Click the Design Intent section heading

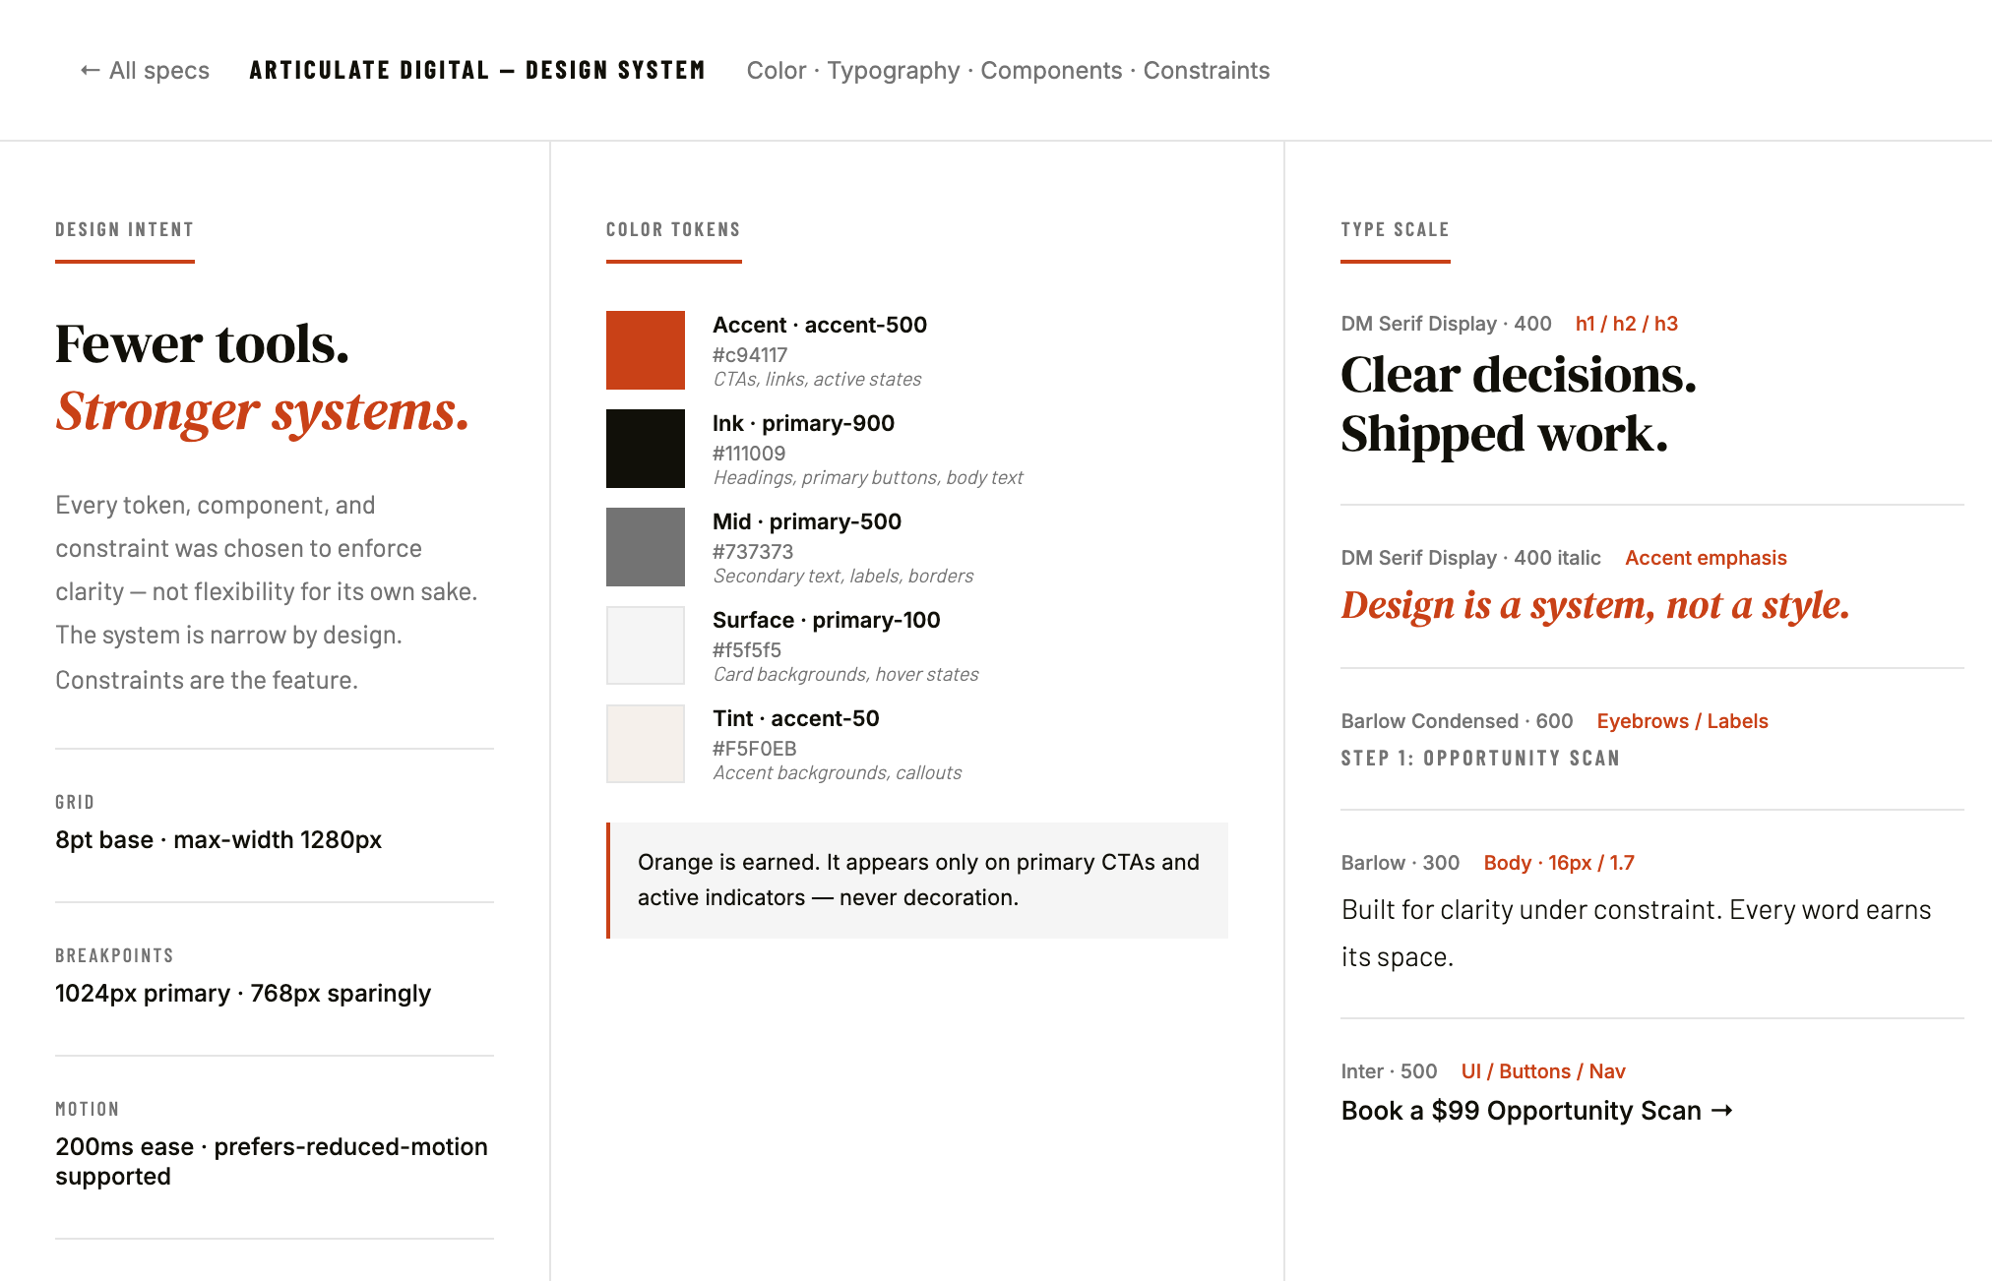(125, 230)
